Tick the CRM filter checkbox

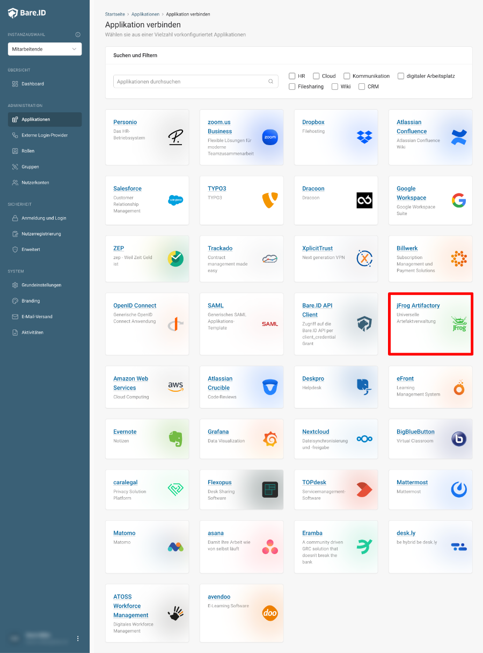point(362,87)
